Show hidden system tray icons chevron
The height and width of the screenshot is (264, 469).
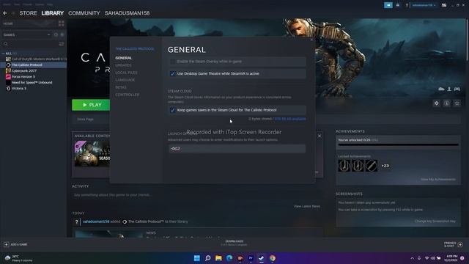(x=412, y=258)
